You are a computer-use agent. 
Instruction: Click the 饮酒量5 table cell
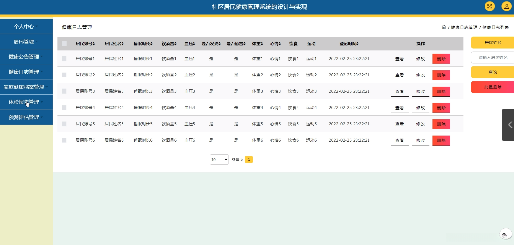point(169,124)
